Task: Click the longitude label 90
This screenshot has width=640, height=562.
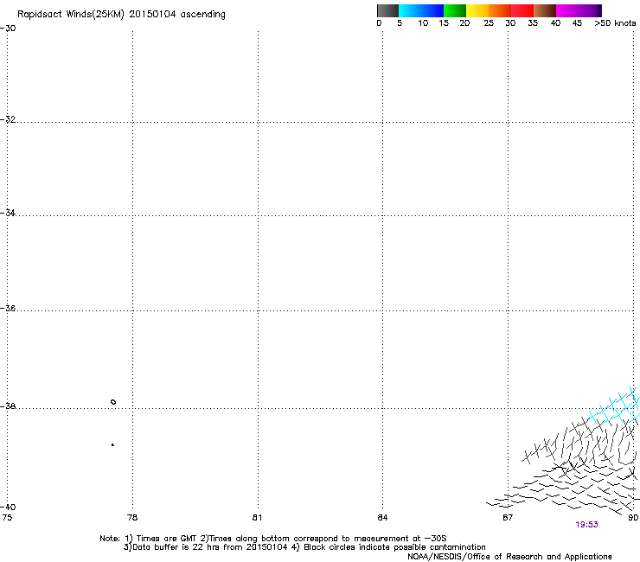Action: [x=633, y=518]
